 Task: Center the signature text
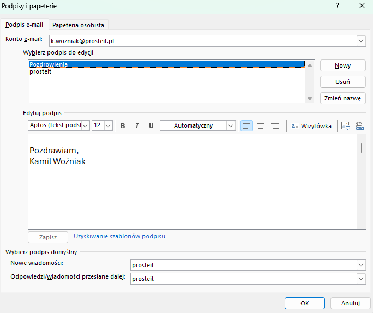[x=261, y=126]
